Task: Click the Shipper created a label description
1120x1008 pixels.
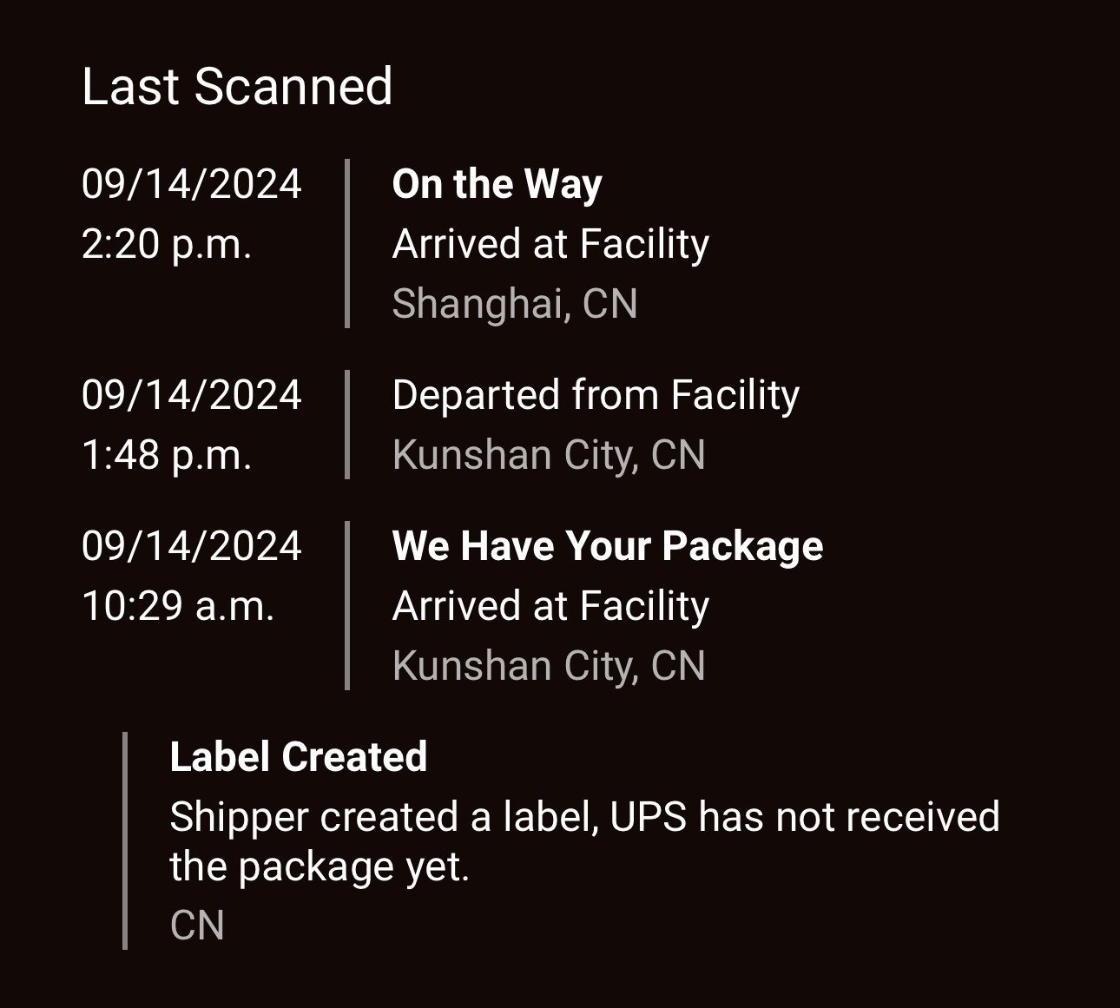Action: pyautogui.click(x=584, y=841)
